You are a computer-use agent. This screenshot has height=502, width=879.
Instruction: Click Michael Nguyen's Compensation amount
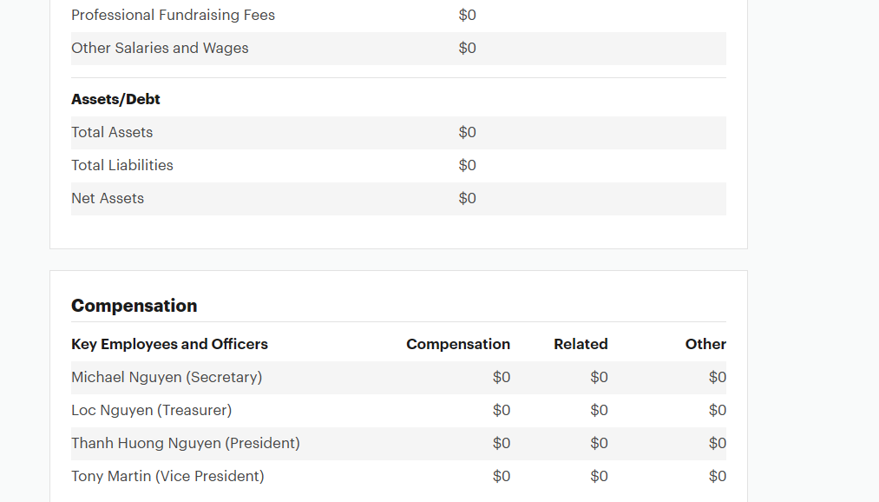pos(502,377)
